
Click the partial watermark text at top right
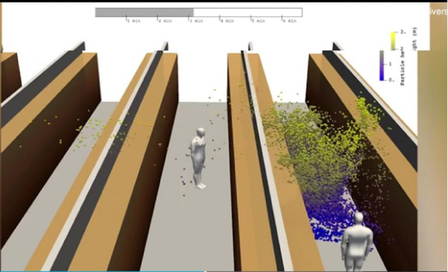439,12
